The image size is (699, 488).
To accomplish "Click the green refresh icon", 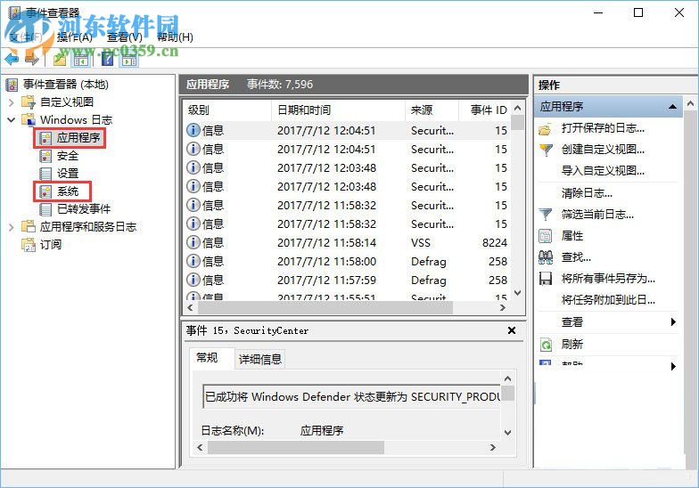I will click(546, 345).
